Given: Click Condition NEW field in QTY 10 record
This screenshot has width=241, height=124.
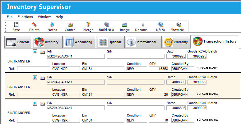Looking at the screenshot, I should (137, 120).
